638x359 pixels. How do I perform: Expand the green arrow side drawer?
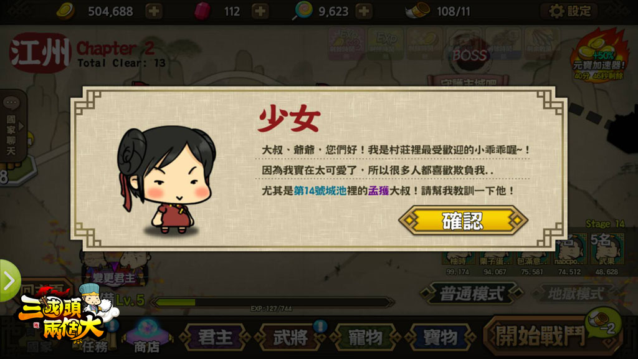click(9, 280)
